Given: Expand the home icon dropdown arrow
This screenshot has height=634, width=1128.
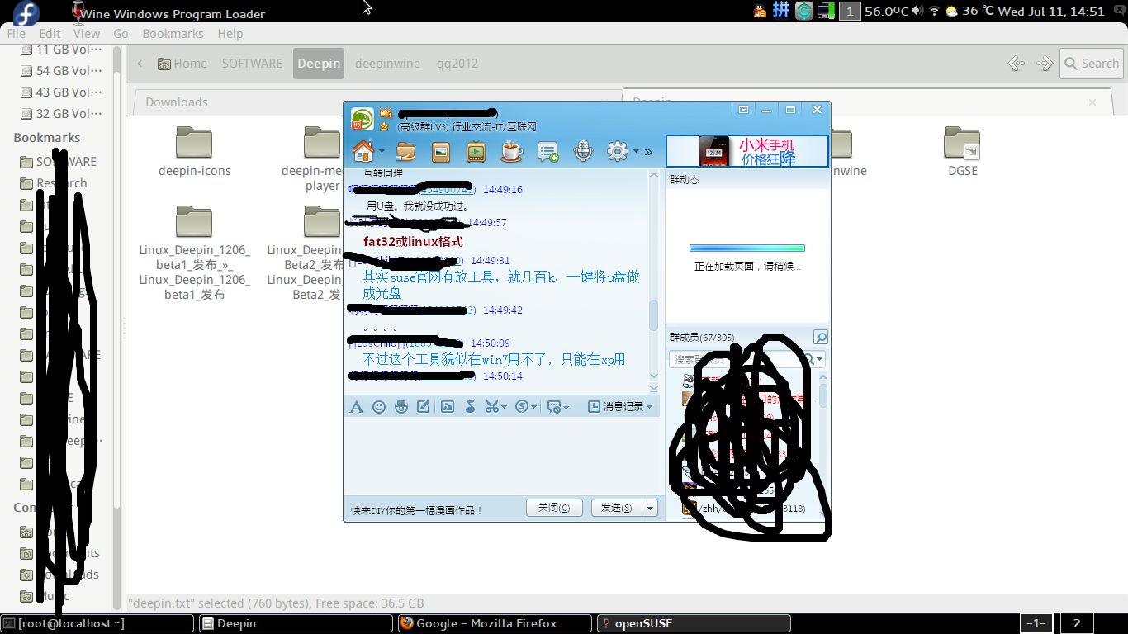Looking at the screenshot, I should pos(382,152).
